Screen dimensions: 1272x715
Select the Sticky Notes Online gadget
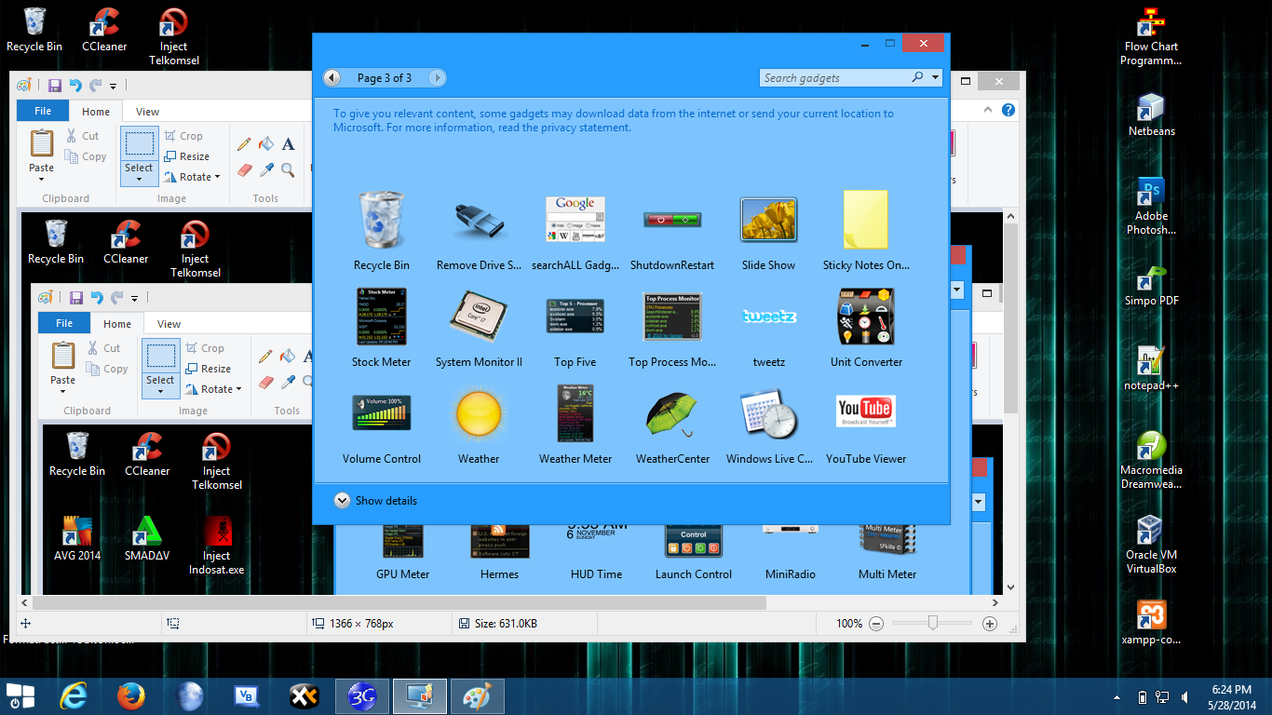pyautogui.click(x=866, y=220)
